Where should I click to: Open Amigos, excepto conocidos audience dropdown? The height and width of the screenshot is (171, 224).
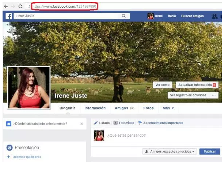tap(170, 152)
